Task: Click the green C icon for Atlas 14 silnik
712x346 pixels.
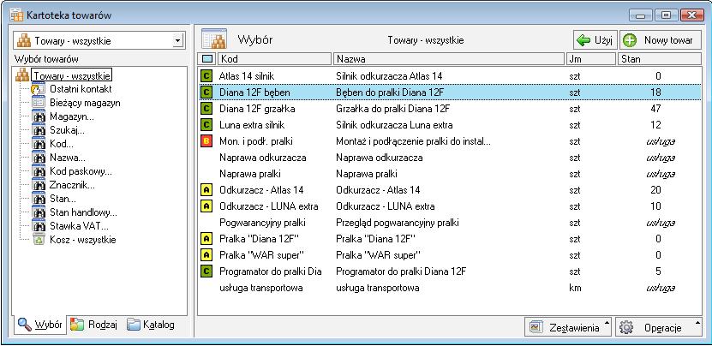Action: point(206,76)
